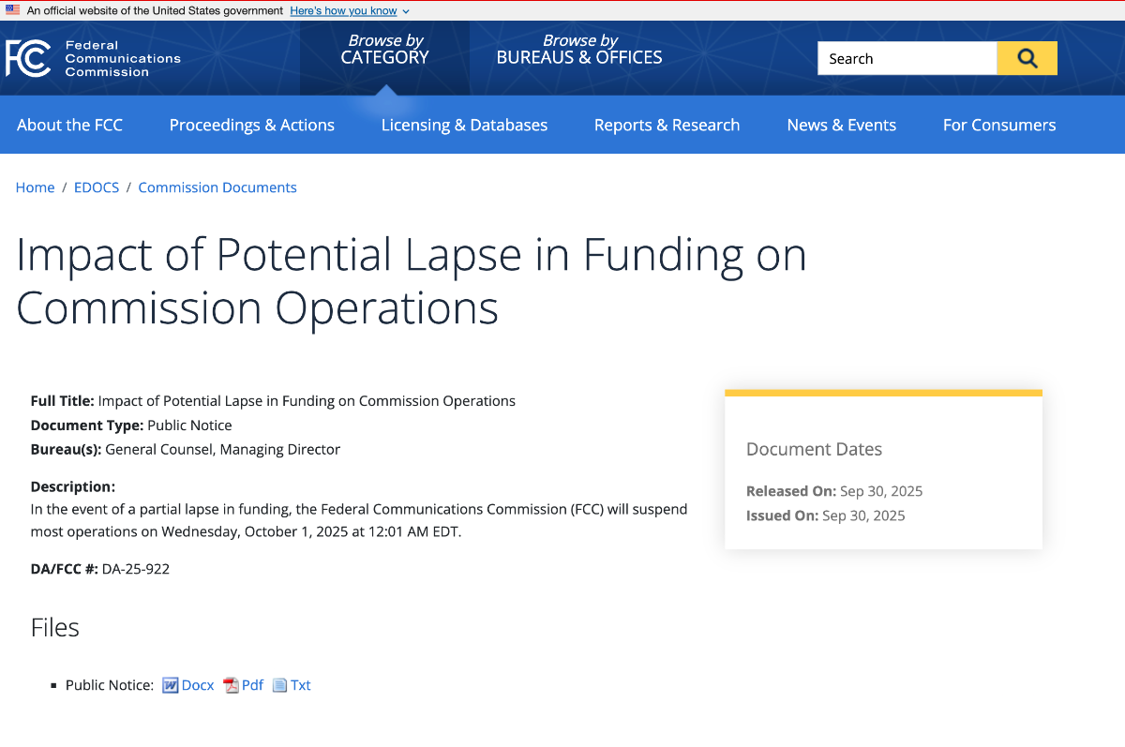Click the FCC logo icon
The image size is (1125, 747).
(28, 58)
